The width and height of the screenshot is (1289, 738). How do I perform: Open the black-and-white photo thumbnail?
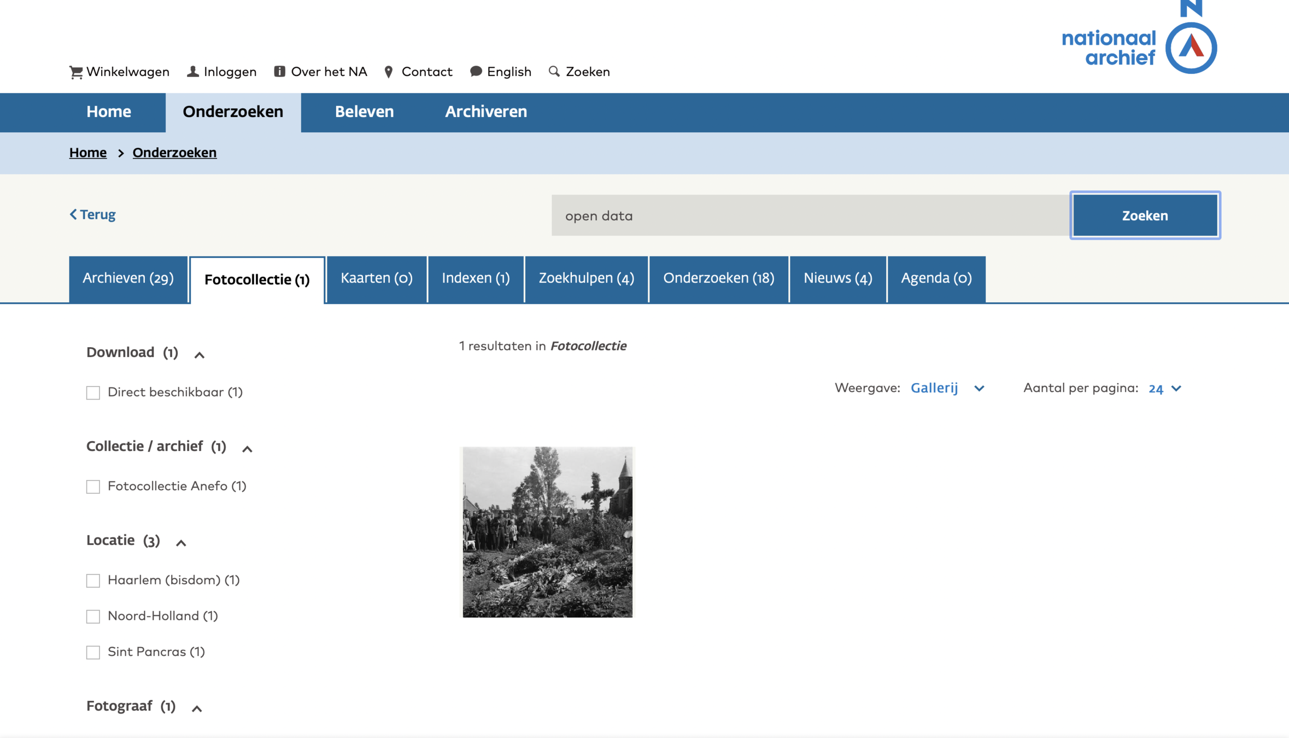(x=547, y=532)
